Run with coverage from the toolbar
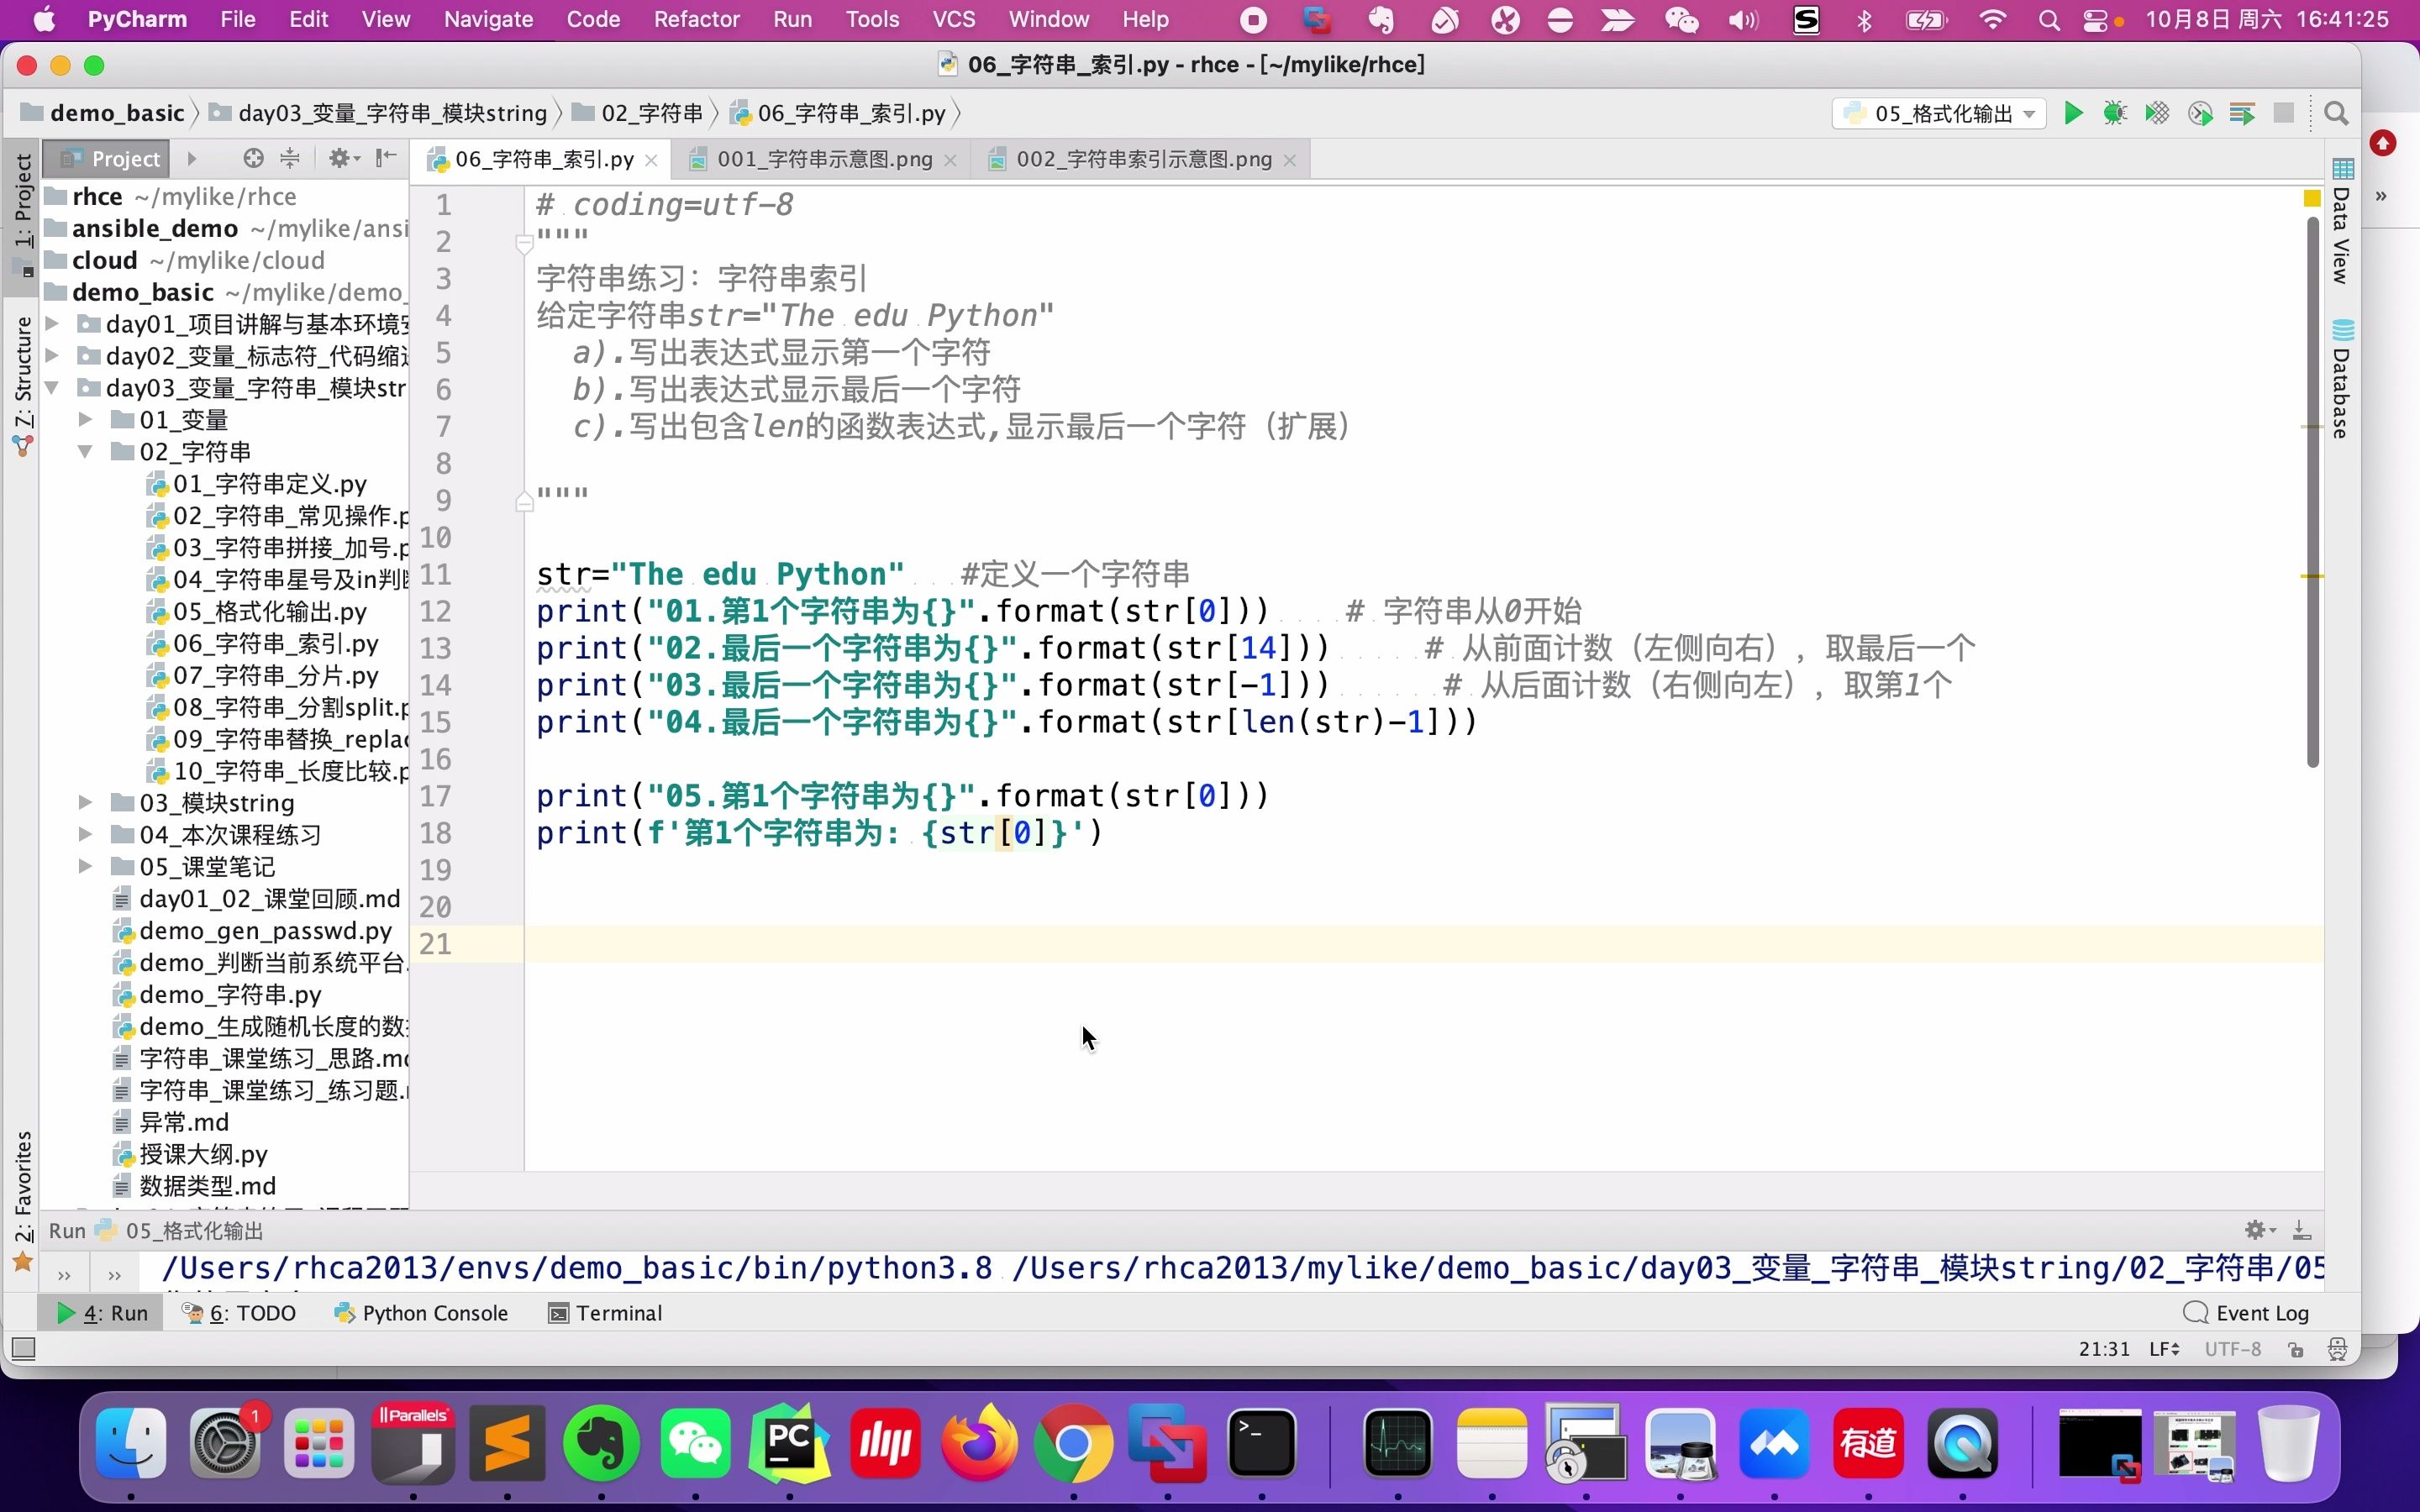This screenshot has height=1512, width=2420. (x=2157, y=114)
